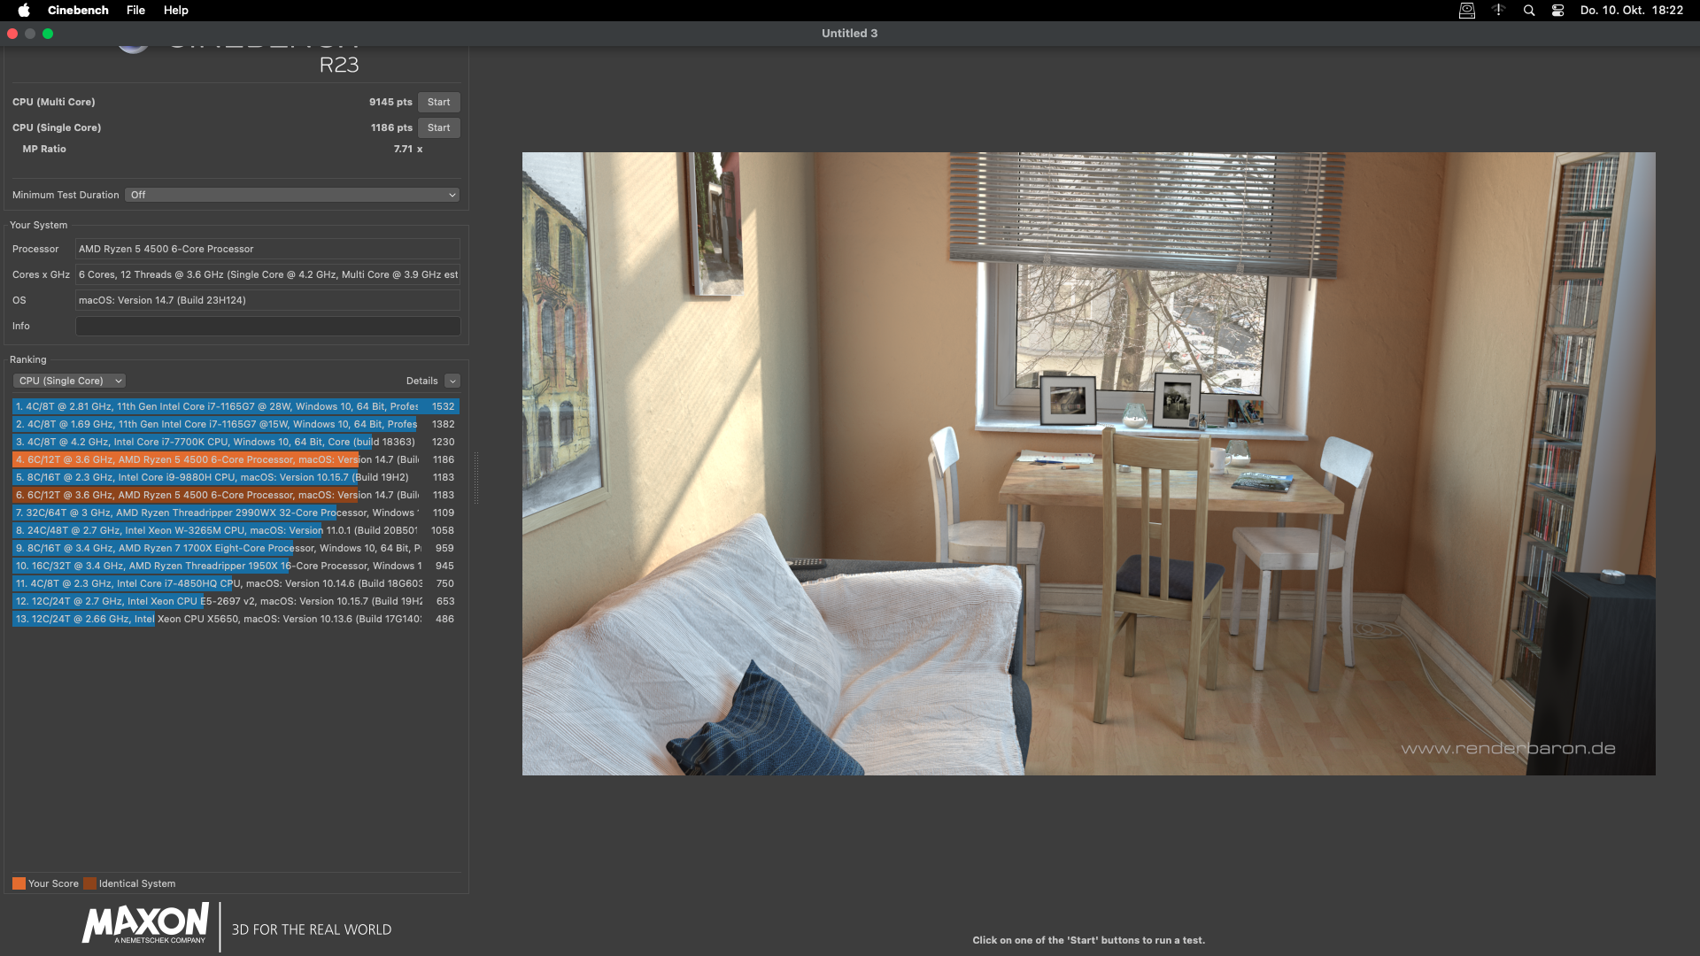The width and height of the screenshot is (1700, 956).
Task: Toggle the Details expander arrow
Action: [452, 381]
